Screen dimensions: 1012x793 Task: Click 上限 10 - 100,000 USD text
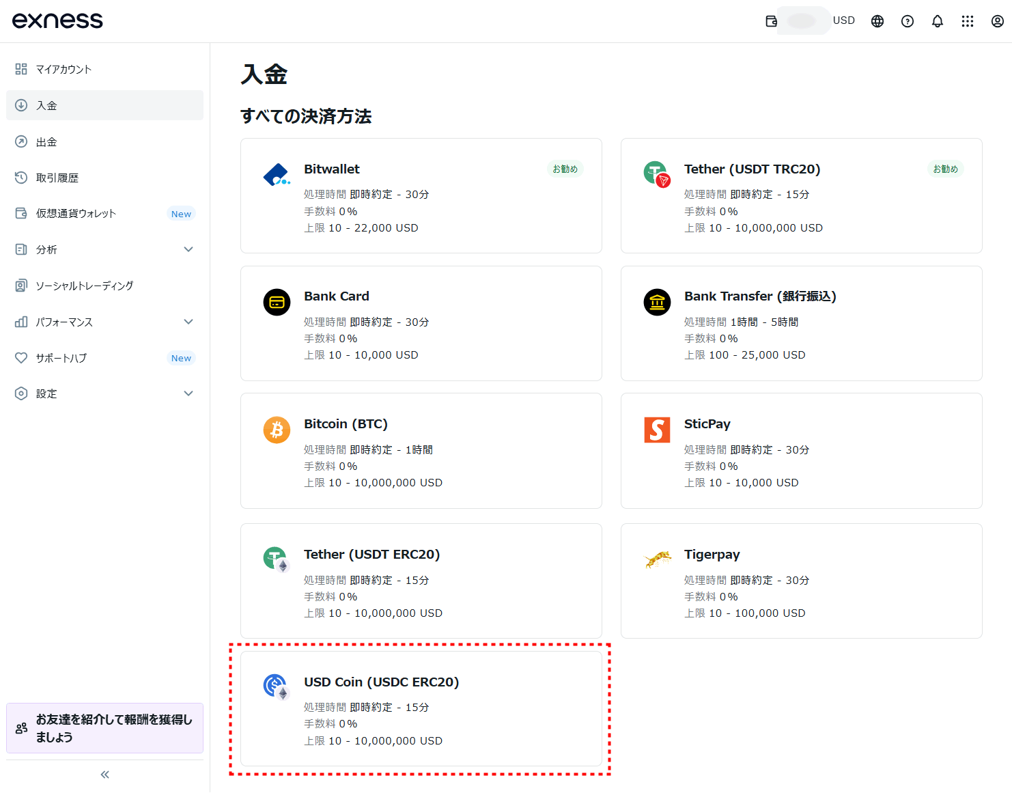click(745, 613)
